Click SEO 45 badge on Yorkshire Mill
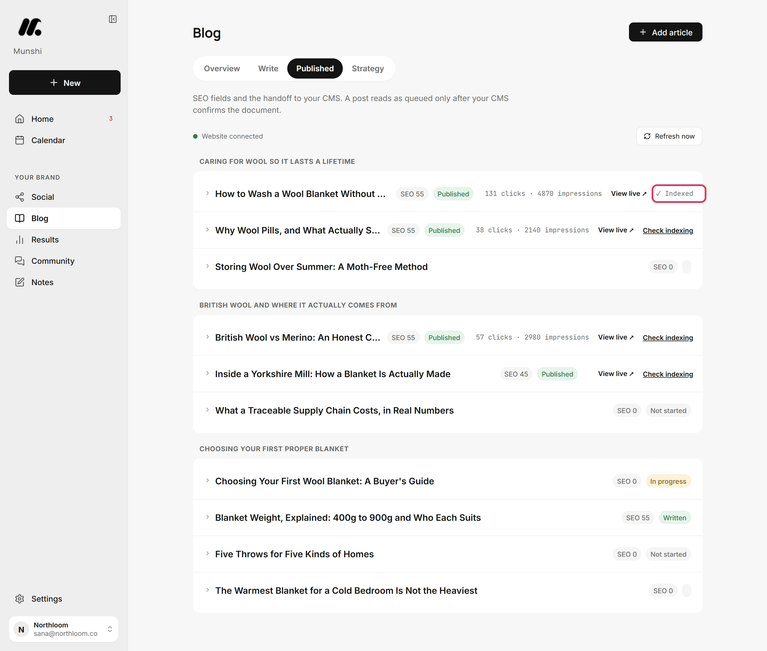 coord(516,374)
